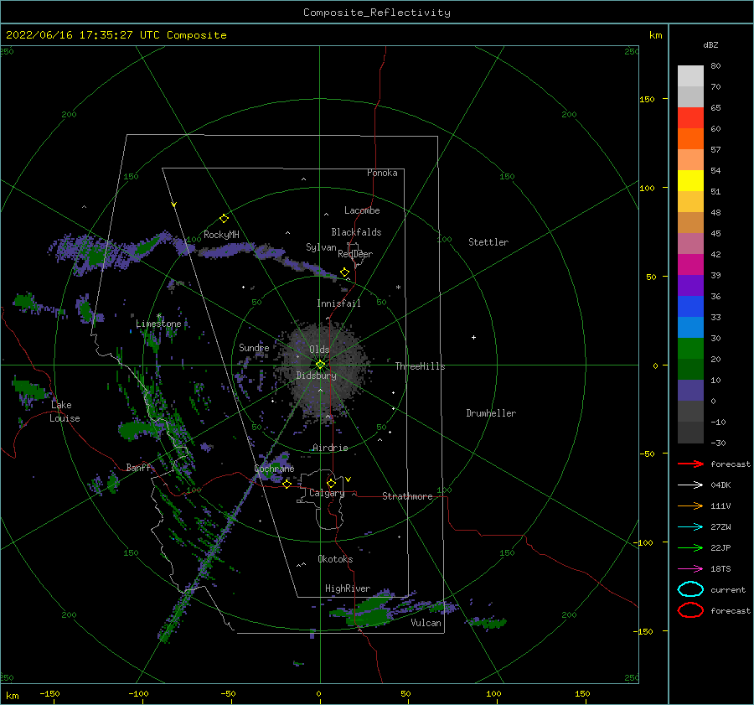Click the Vulcan town label
Screen dimensions: 754x705
pos(426,623)
